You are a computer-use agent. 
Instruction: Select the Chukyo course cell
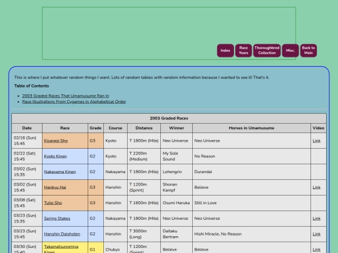click(116, 247)
